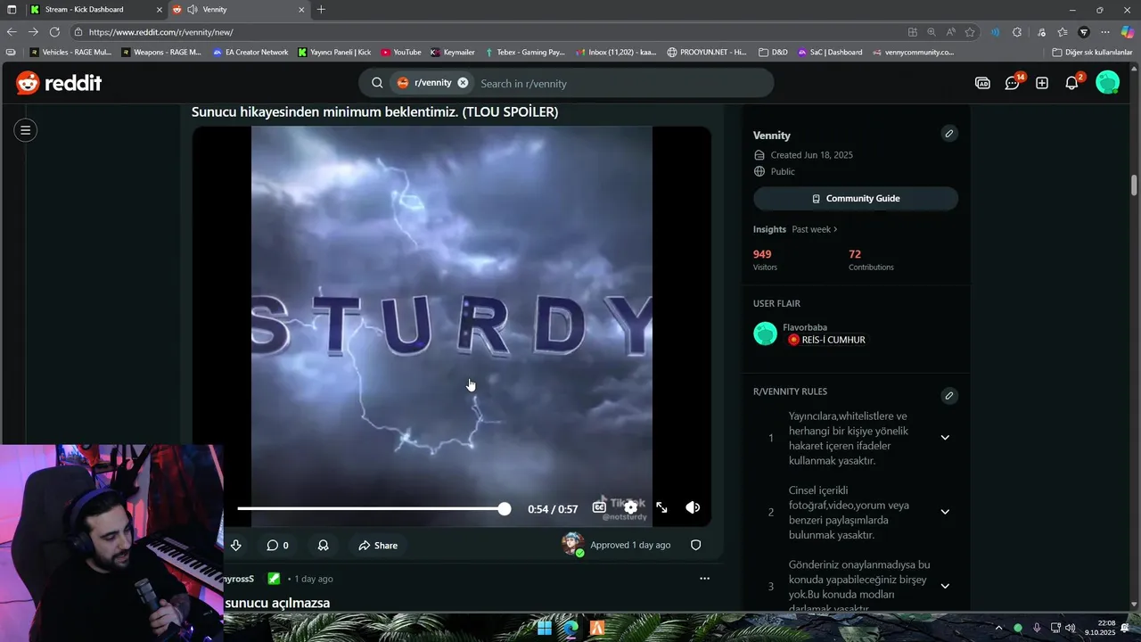Open Reddit chat with 14 badge
The image size is (1141, 642).
[1013, 83]
